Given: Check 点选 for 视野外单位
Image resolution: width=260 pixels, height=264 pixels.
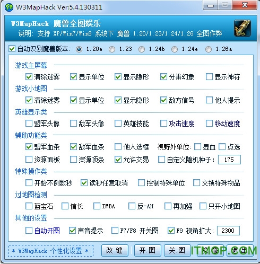Looking at the screenshot, I should pyautogui.click(x=222, y=147).
